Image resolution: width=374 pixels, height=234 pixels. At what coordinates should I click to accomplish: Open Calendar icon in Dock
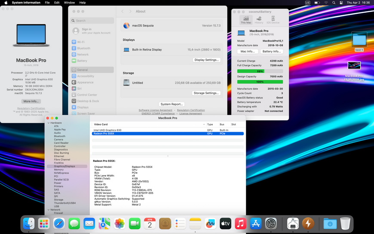point(150,224)
